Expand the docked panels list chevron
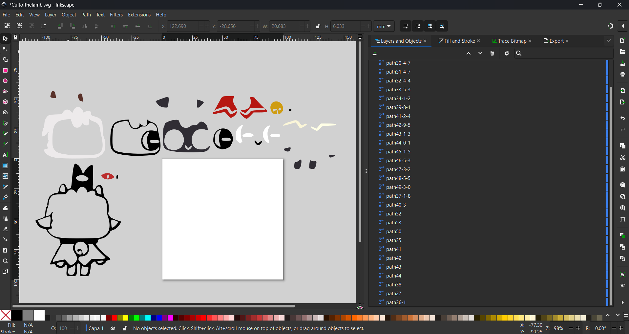 (x=609, y=41)
